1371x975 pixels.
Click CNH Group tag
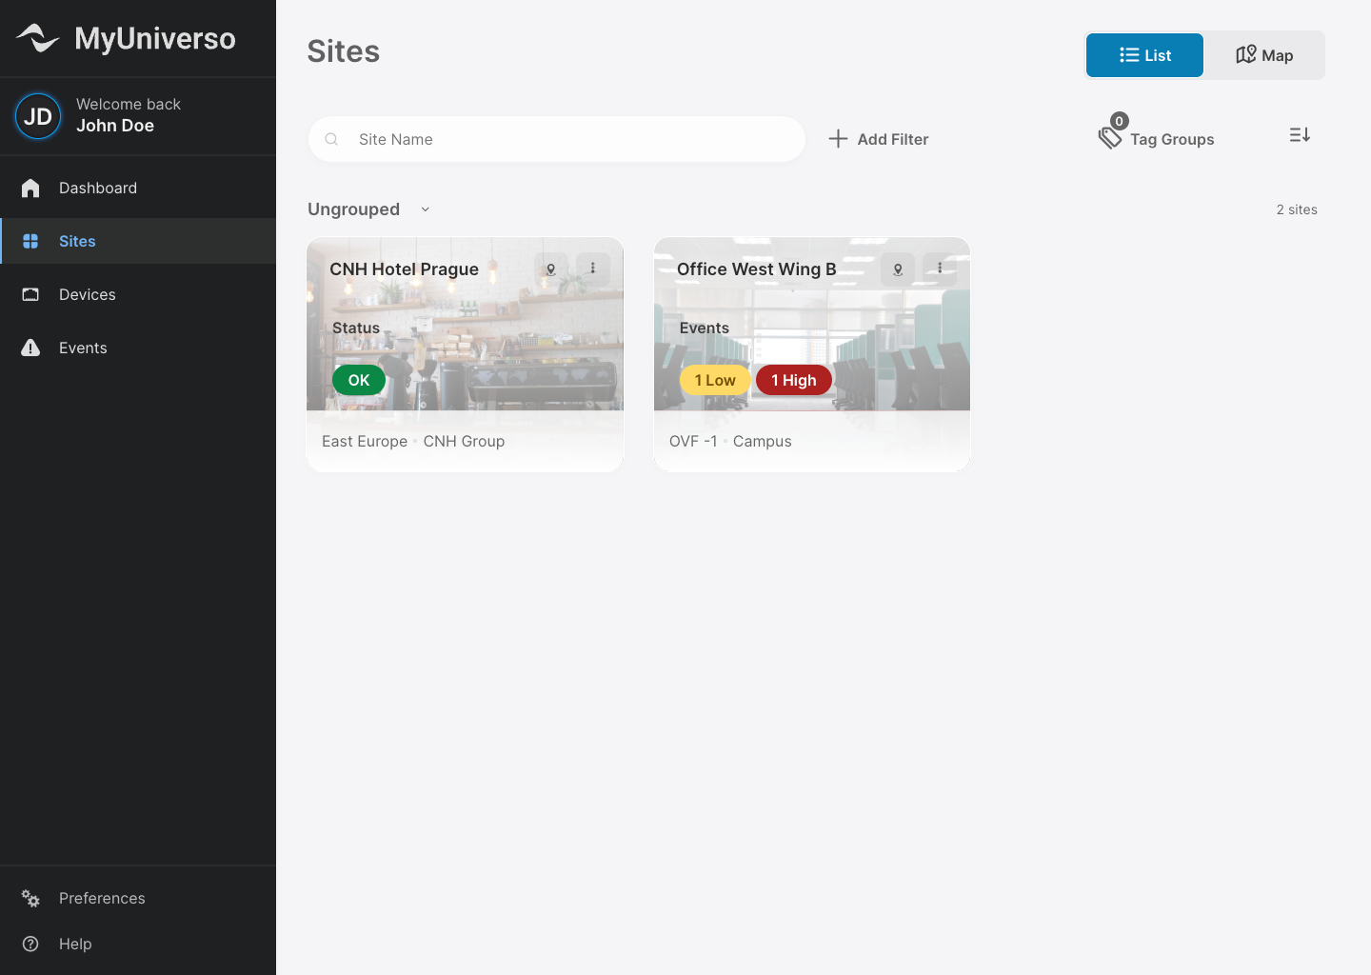[464, 441]
